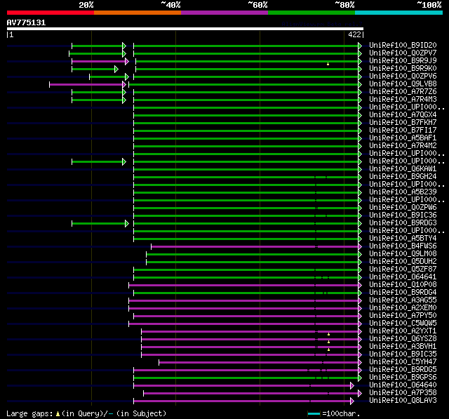Click the UniRef100_Q5ZF87 label

coord(403,270)
